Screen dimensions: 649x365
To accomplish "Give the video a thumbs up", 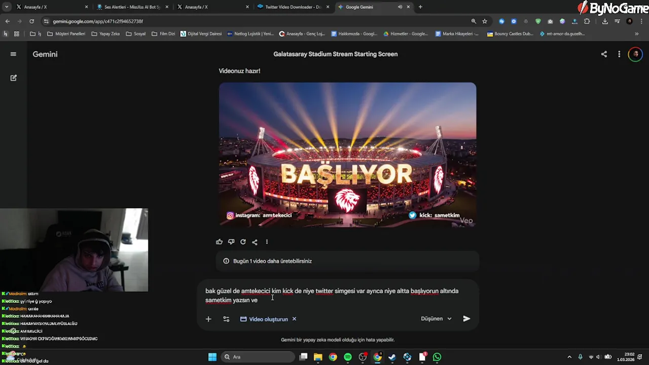I will pos(219,242).
